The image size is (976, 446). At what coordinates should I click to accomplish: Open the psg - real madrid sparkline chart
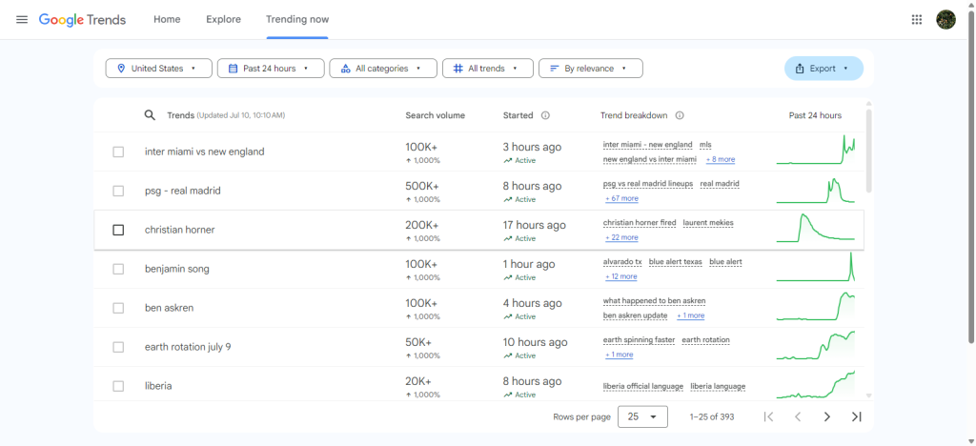point(816,191)
